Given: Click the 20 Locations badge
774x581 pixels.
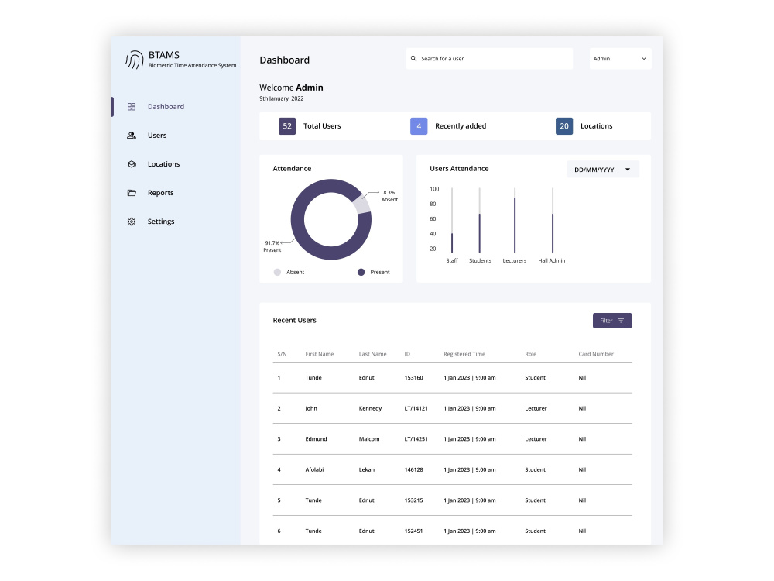Looking at the screenshot, I should pos(564,126).
